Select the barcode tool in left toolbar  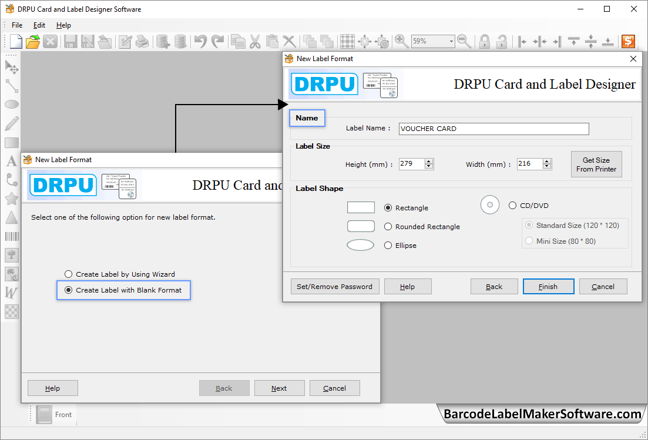[12, 237]
